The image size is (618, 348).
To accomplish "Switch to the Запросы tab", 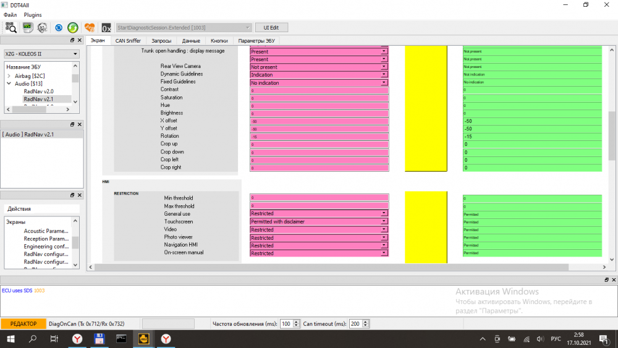I will (161, 41).
